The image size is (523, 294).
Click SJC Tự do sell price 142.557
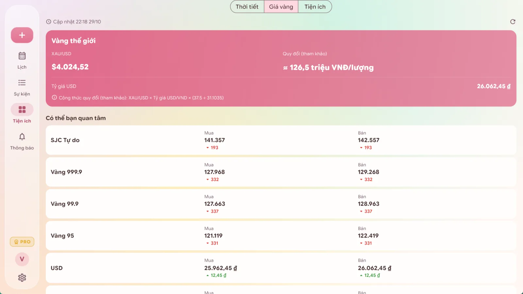369,140
